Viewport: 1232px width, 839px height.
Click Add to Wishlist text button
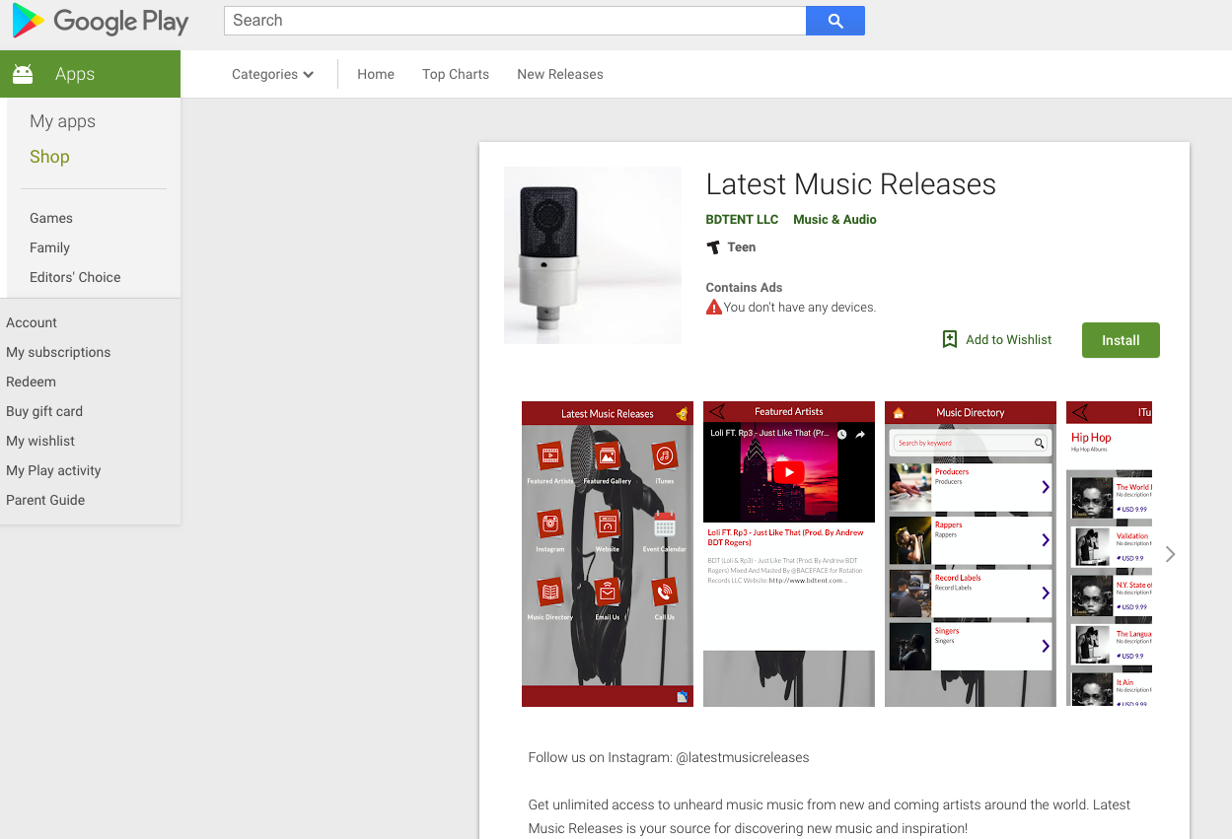coord(1008,339)
